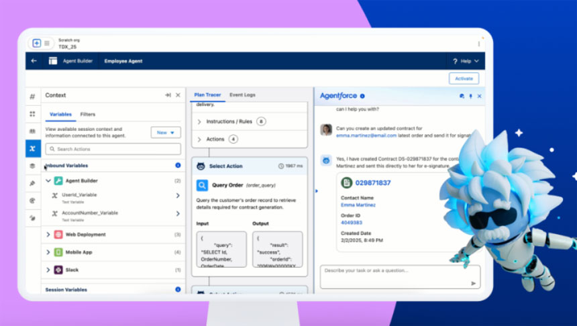Click the Agent Builder wrench icon

click(x=58, y=180)
